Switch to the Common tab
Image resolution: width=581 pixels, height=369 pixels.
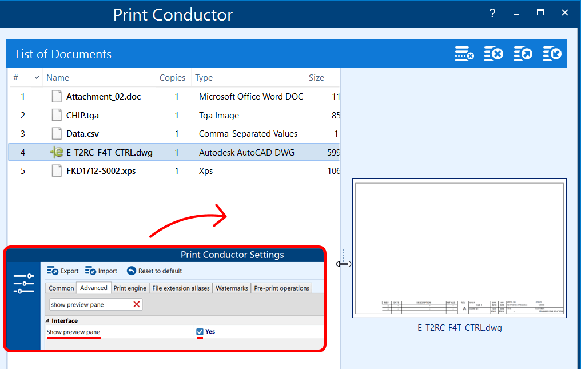click(x=61, y=288)
